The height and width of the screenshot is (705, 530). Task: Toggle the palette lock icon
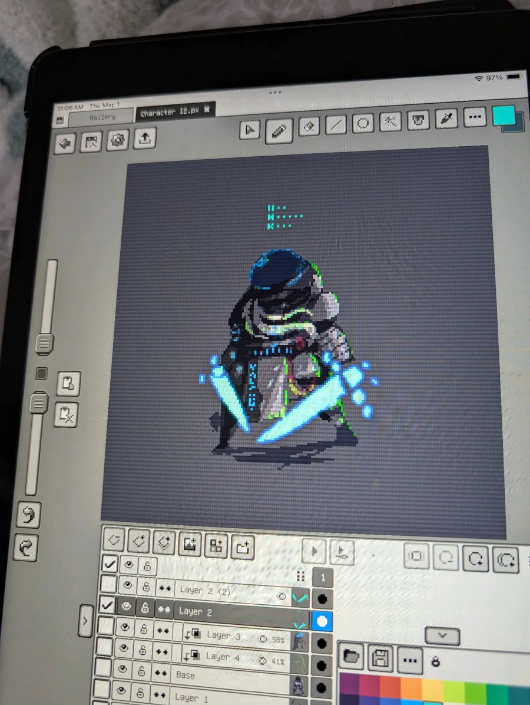(435, 661)
